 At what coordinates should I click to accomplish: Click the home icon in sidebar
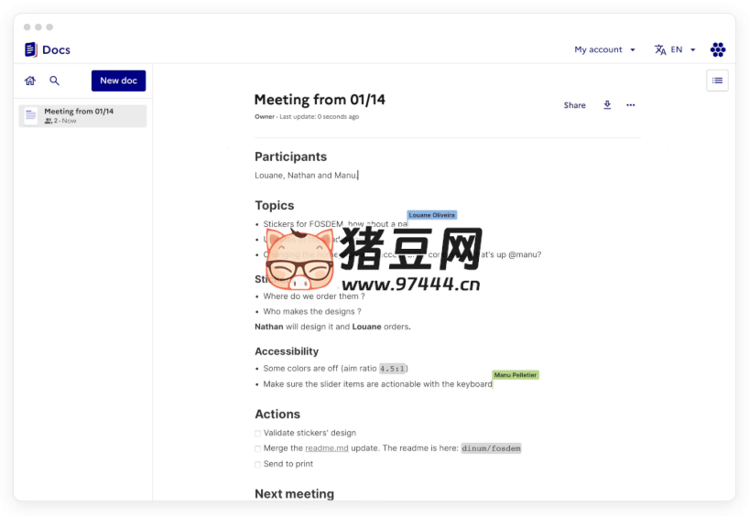[30, 81]
